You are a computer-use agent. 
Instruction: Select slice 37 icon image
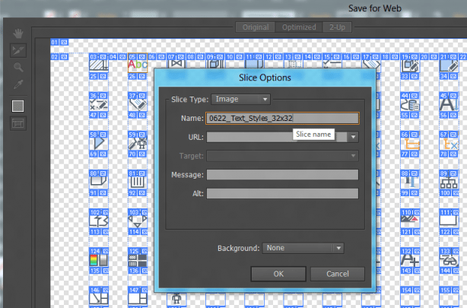(x=138, y=105)
